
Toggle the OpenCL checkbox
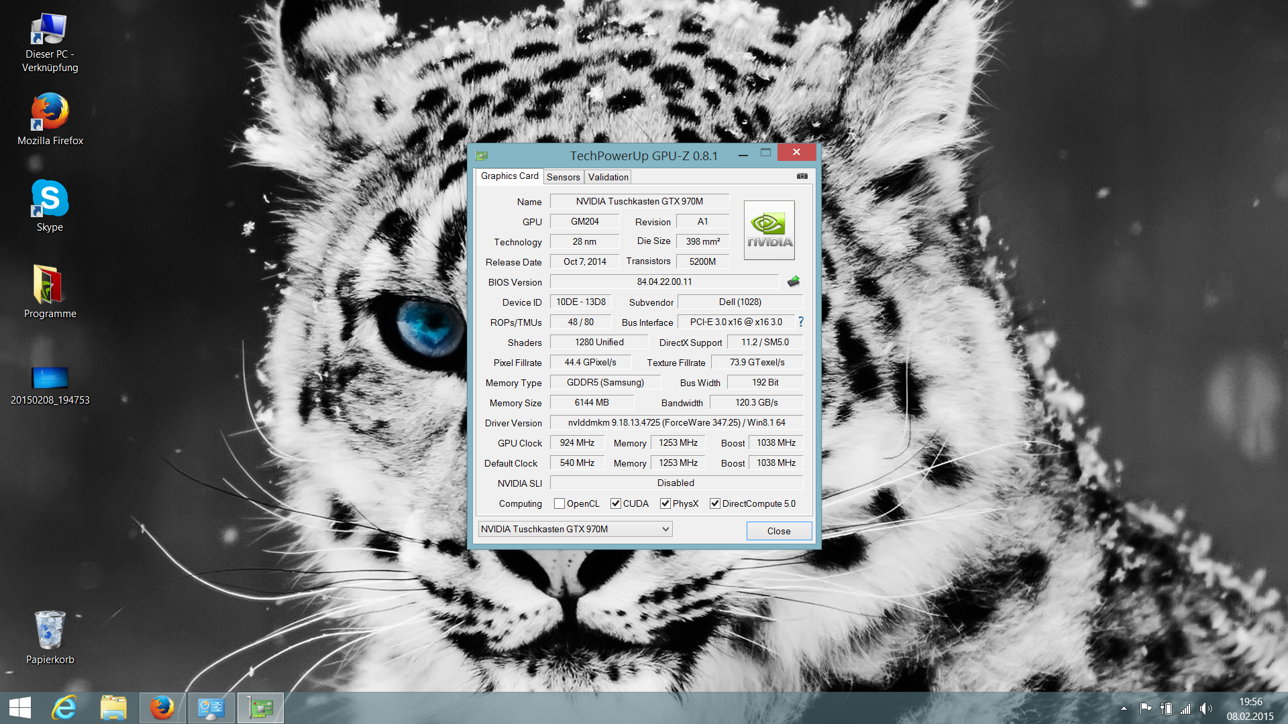click(x=559, y=503)
